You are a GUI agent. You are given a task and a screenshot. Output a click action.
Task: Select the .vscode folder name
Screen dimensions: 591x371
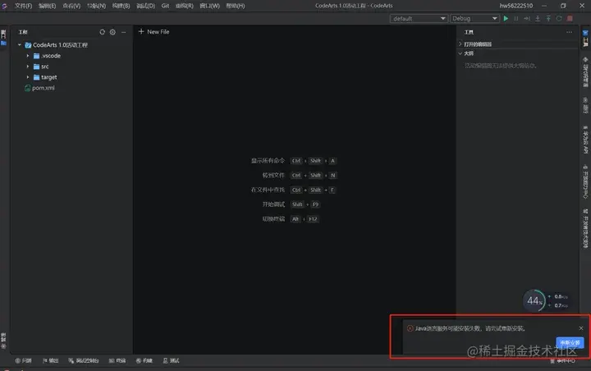click(51, 56)
